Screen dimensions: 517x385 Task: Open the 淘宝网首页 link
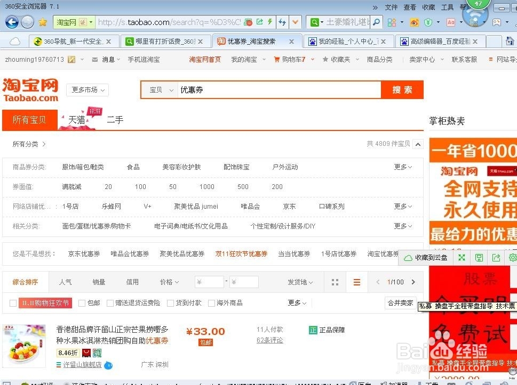click(x=205, y=60)
